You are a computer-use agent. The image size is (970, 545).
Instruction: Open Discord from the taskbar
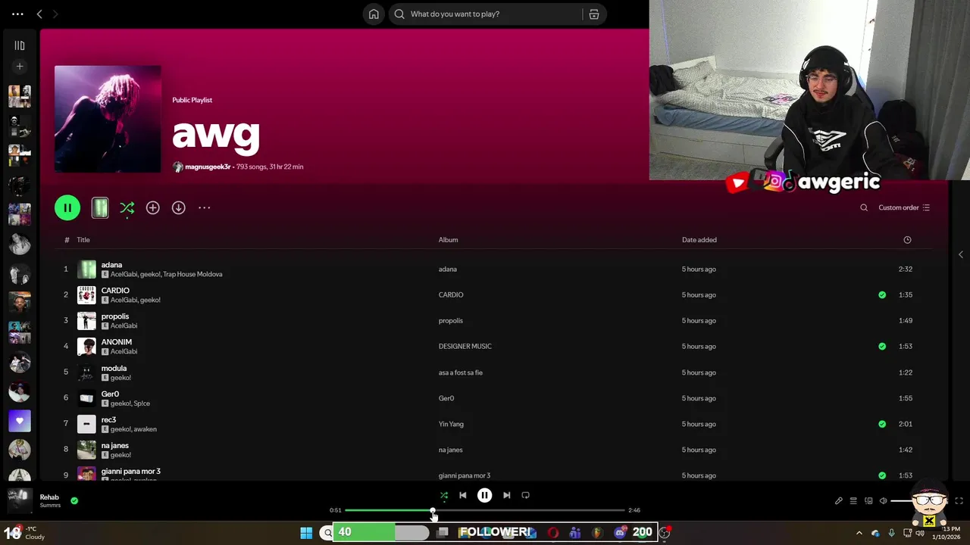(620, 533)
